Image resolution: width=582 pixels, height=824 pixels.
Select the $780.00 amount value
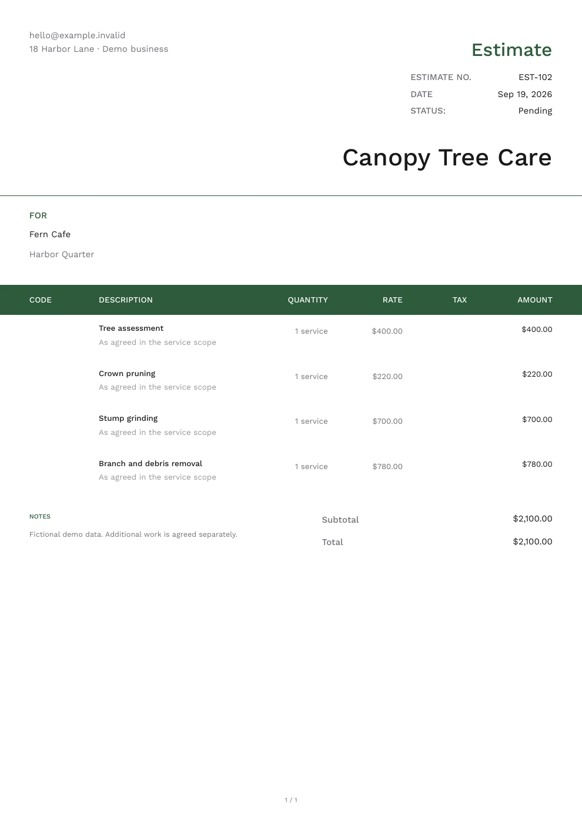(537, 464)
